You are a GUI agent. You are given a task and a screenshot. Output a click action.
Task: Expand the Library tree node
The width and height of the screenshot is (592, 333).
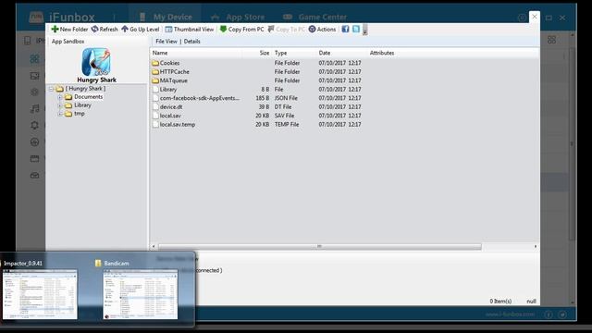pos(59,105)
